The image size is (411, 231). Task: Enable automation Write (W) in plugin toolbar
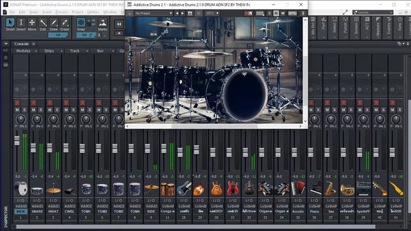click(283, 13)
